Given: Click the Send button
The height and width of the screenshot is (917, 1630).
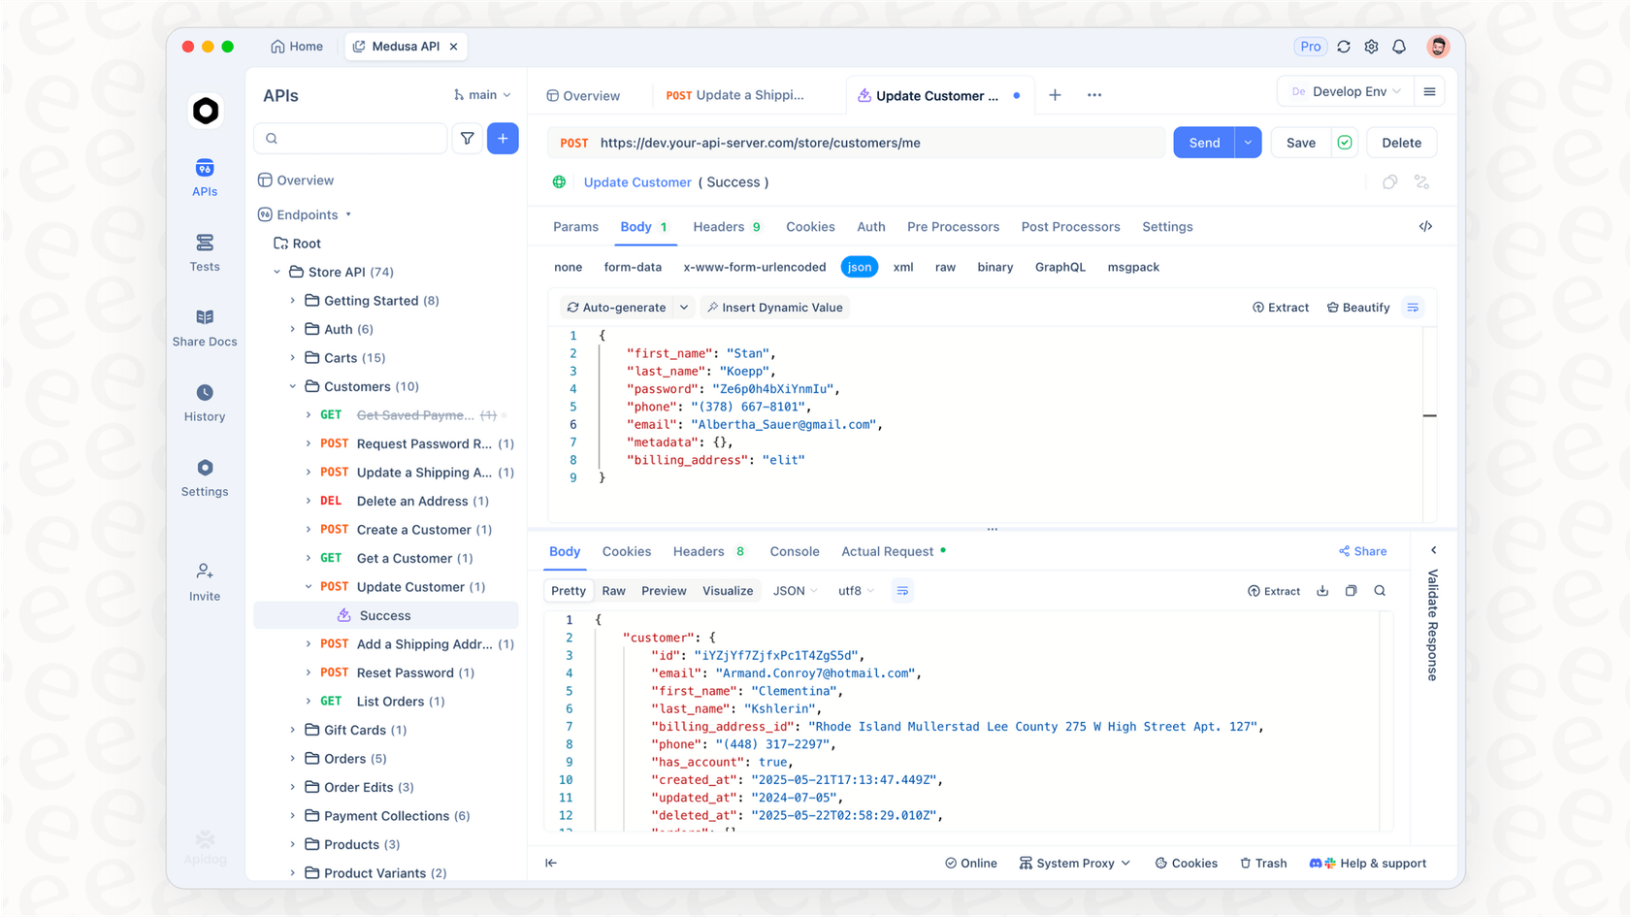Looking at the screenshot, I should (1202, 142).
